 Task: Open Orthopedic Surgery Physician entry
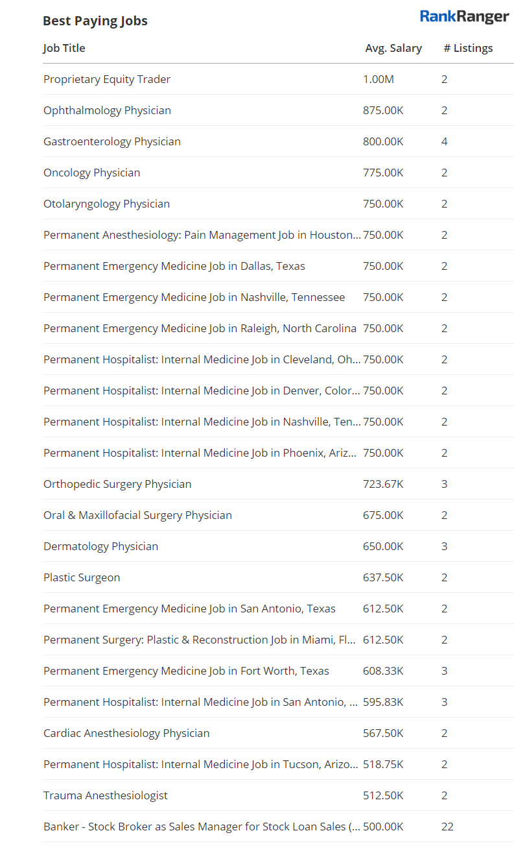pyautogui.click(x=117, y=484)
